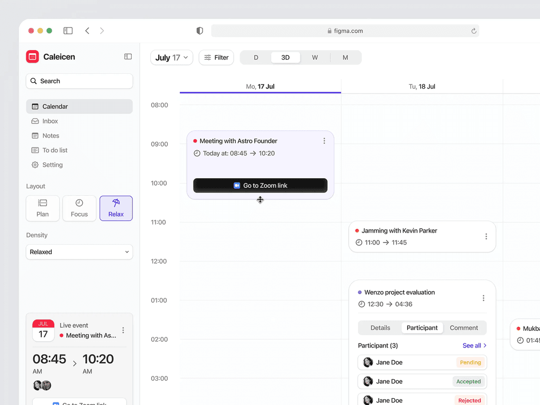
Task: Click the clock icon beside 12:30 → 04:36
Action: tap(361, 304)
